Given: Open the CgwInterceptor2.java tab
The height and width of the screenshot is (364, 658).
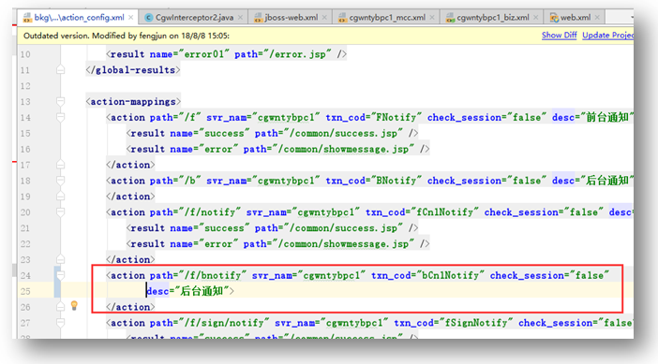Looking at the screenshot, I should click(194, 17).
